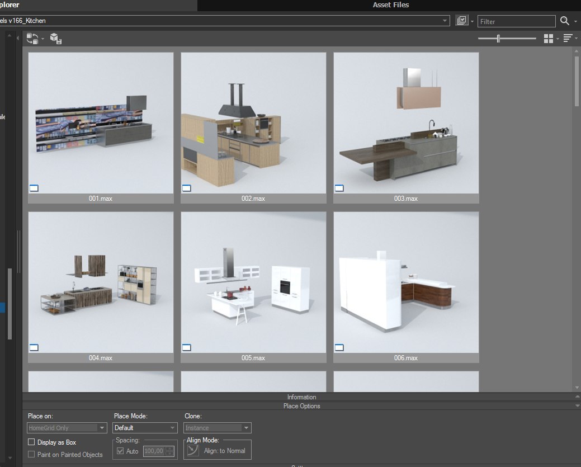Open the arrow beside the sync assets icon

(x=42, y=39)
